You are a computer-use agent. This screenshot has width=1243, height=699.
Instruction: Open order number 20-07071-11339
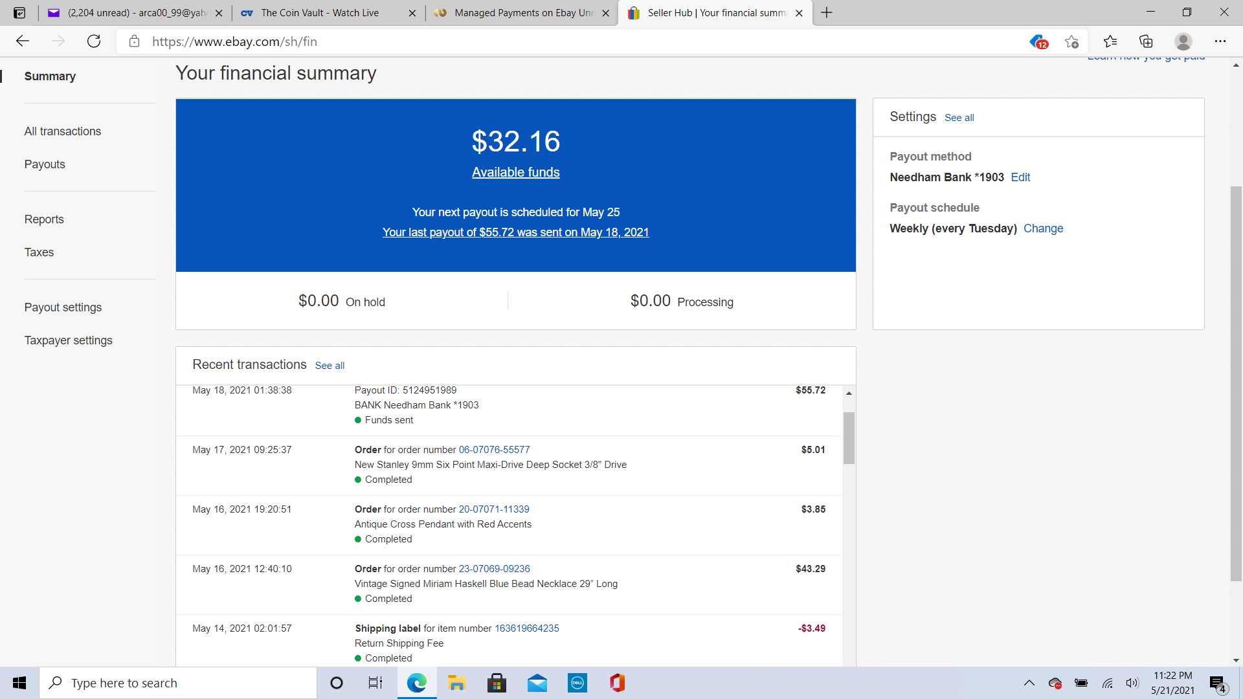coord(494,509)
